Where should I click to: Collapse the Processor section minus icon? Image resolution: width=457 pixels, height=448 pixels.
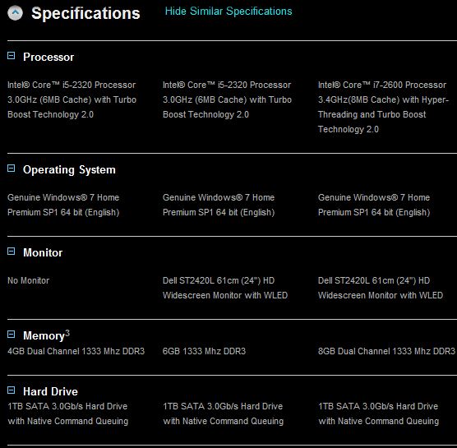11,56
